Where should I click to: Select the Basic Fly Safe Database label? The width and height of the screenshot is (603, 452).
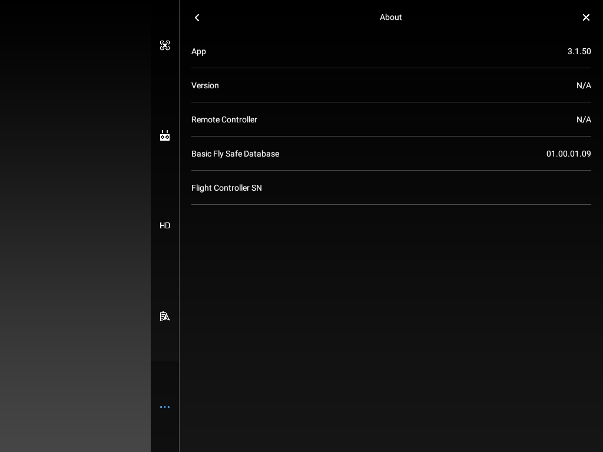click(x=236, y=154)
